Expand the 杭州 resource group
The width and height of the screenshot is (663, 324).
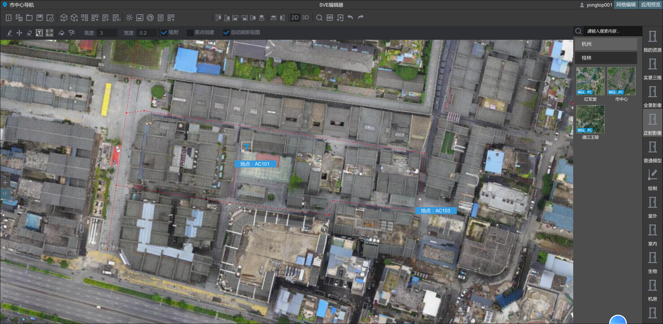[606, 44]
